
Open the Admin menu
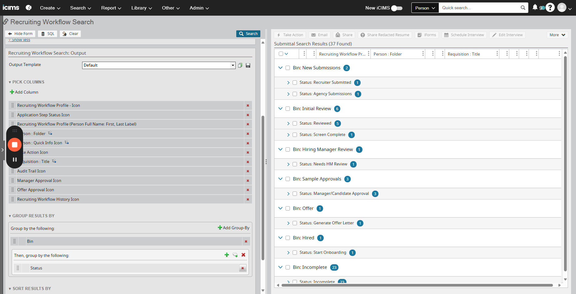point(199,8)
